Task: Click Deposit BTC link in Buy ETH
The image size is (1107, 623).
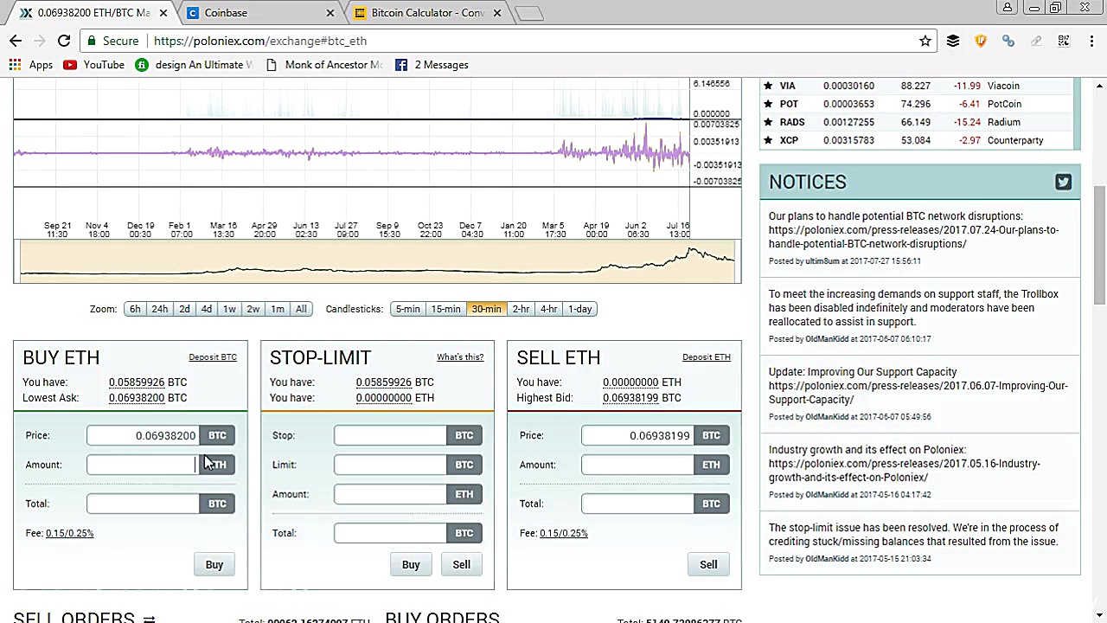Action: point(213,357)
